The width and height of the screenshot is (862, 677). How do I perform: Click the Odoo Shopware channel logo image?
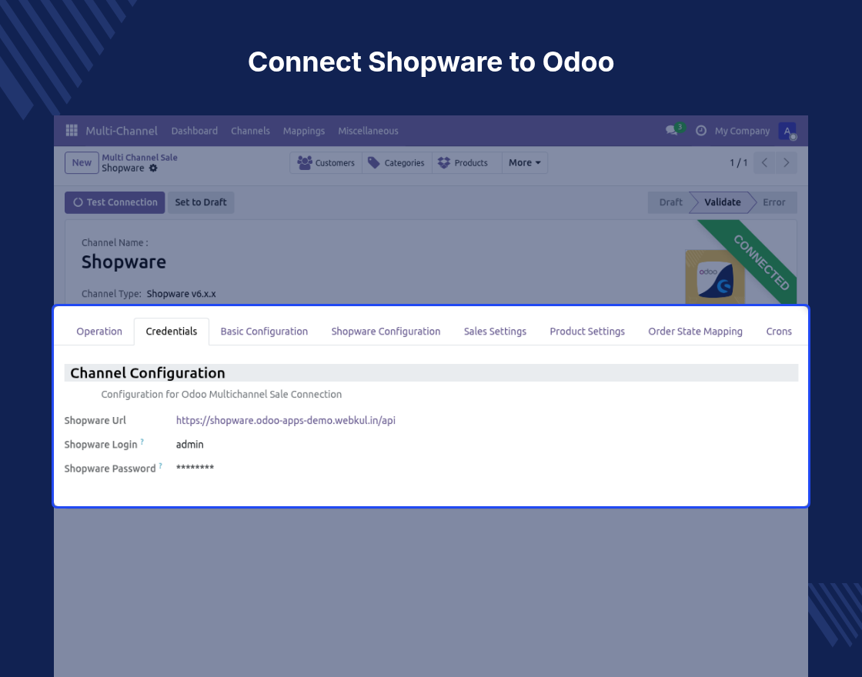tap(715, 277)
